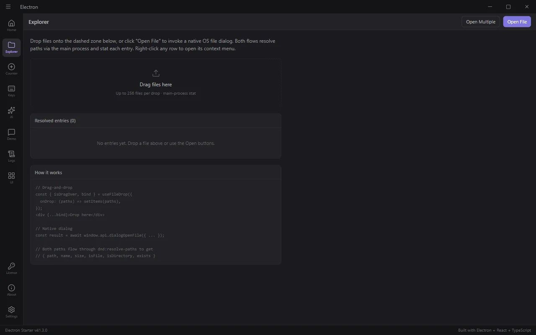Minimize the Electron window
Screen dimensions: 536x335
490,7
